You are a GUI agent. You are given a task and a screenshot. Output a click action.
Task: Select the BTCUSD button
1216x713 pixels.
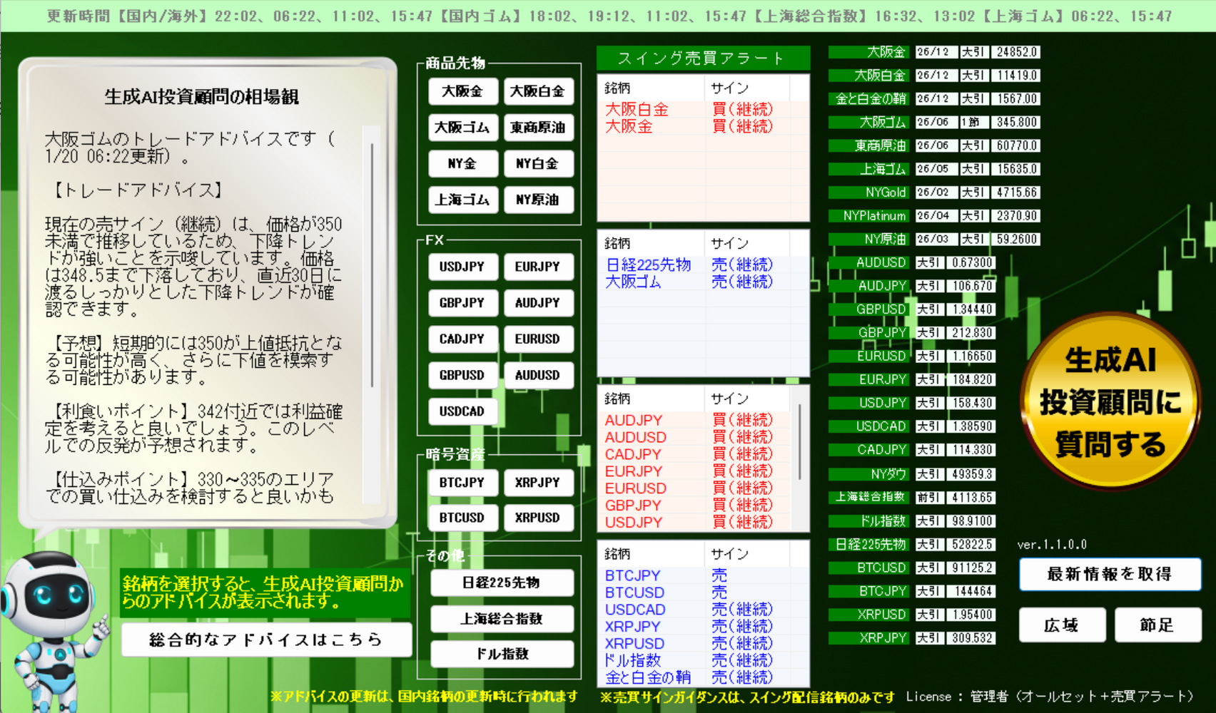(x=462, y=518)
